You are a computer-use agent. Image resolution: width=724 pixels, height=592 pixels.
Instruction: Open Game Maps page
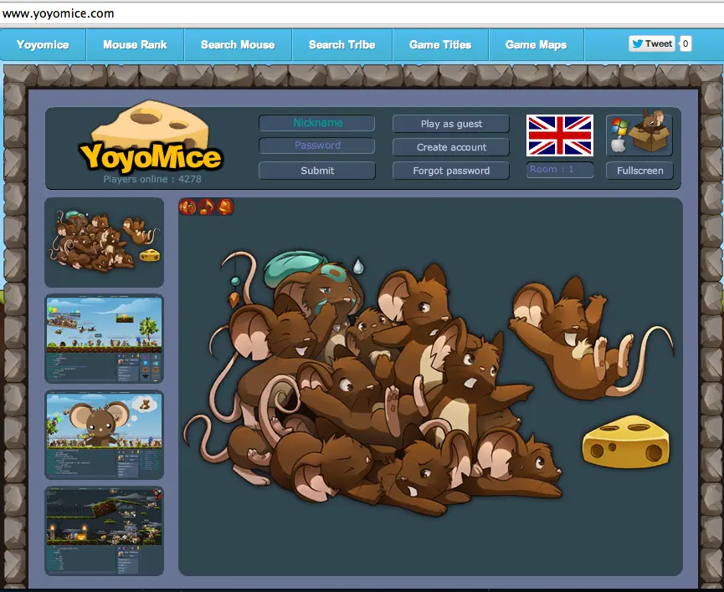point(536,45)
